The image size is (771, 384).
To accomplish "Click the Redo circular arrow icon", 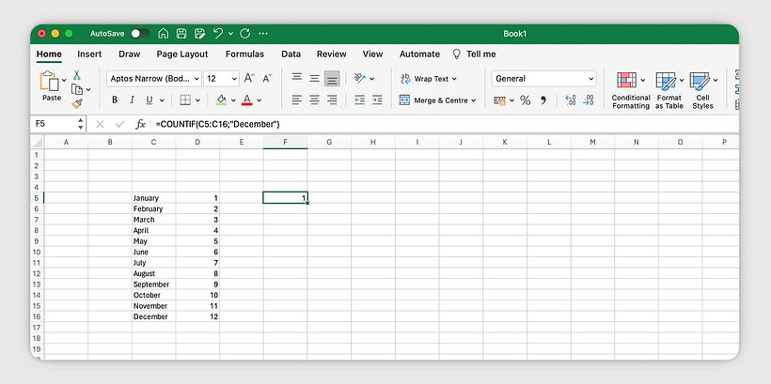I will click(x=244, y=34).
